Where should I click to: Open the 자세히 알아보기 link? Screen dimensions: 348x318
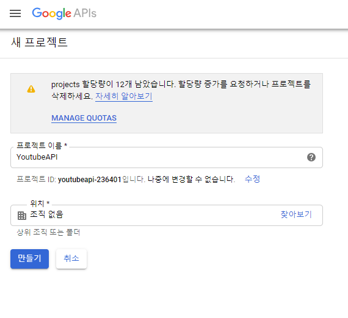124,96
